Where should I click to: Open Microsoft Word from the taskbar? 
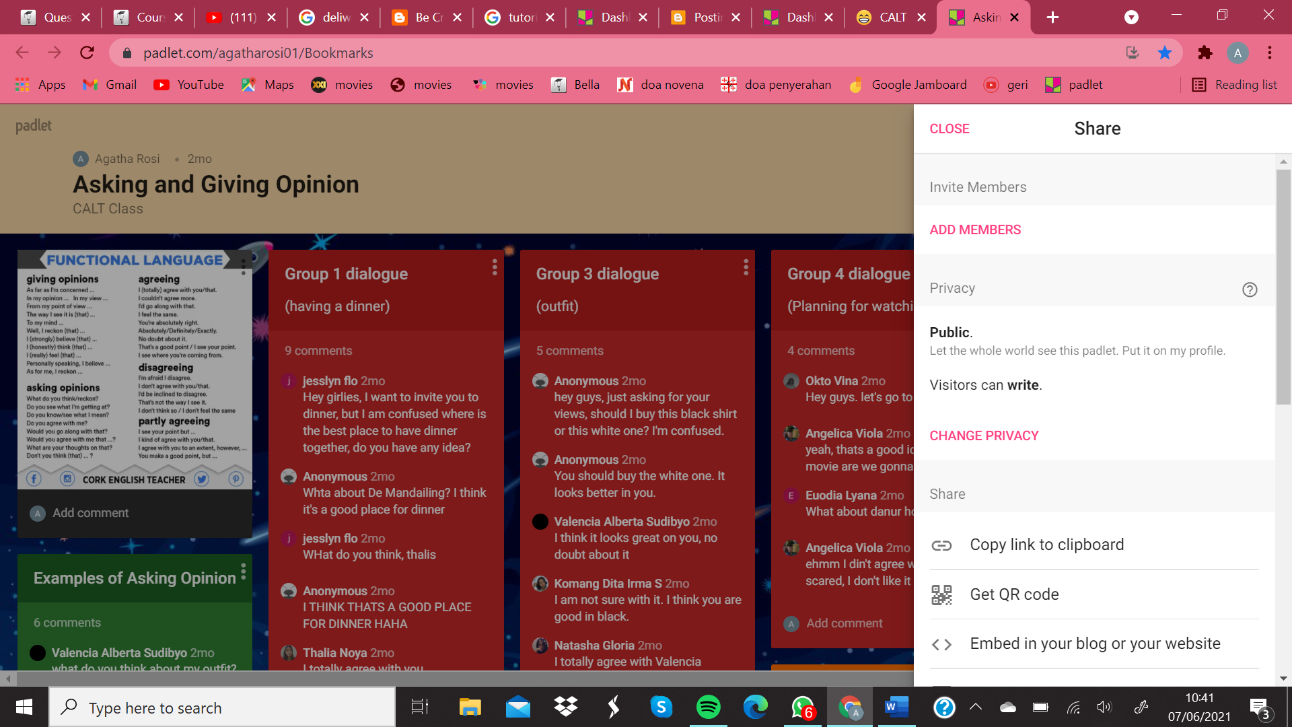(896, 707)
